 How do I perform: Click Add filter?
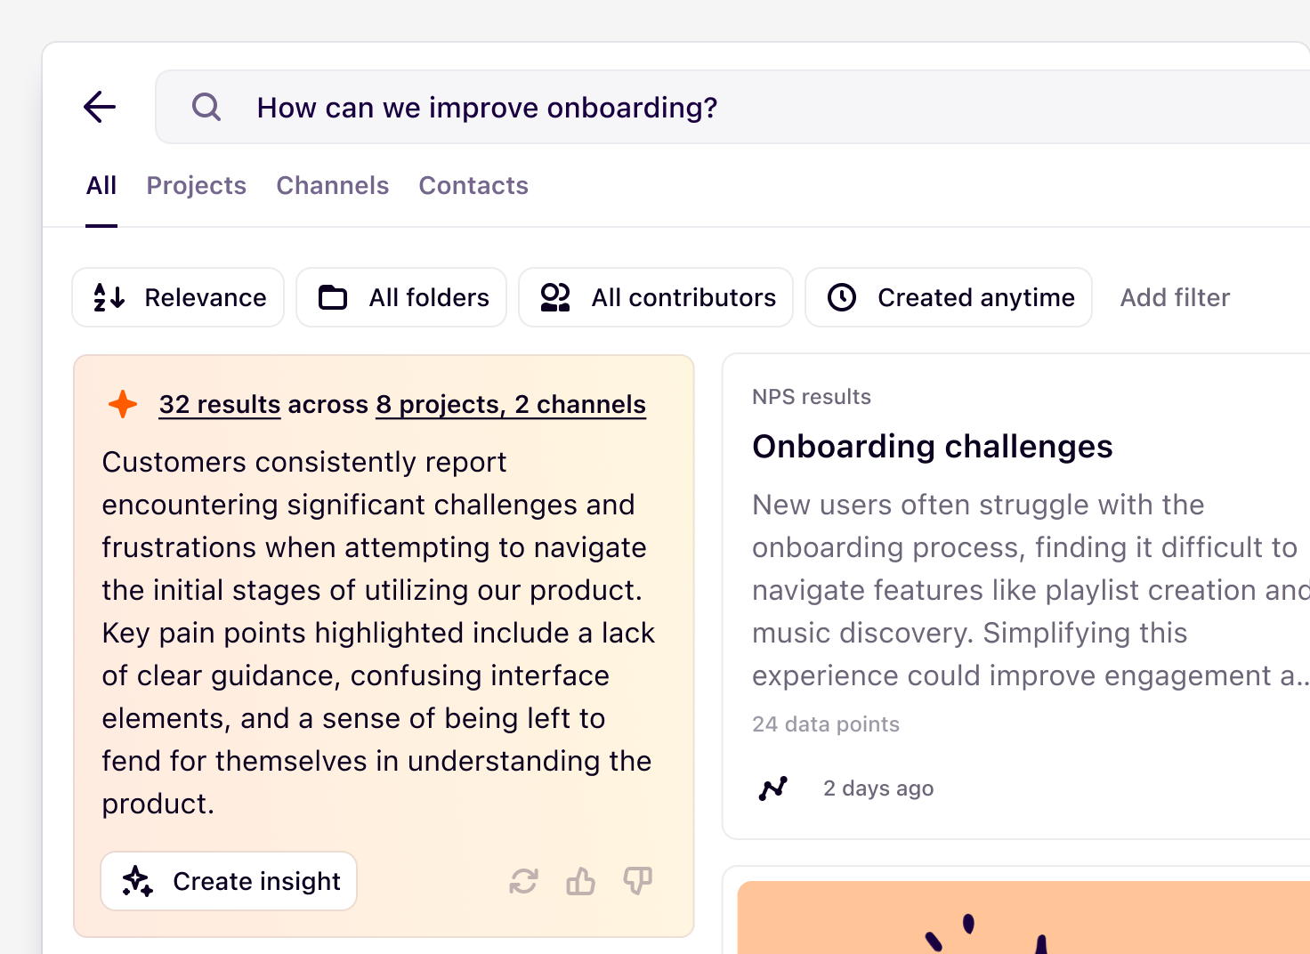[x=1175, y=297]
